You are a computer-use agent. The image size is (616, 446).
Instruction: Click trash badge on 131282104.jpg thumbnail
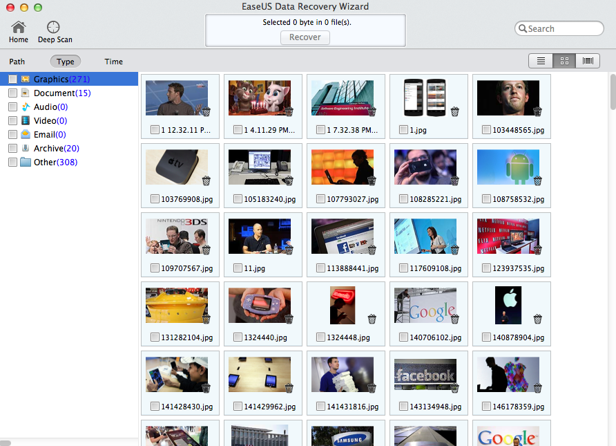coord(206,319)
